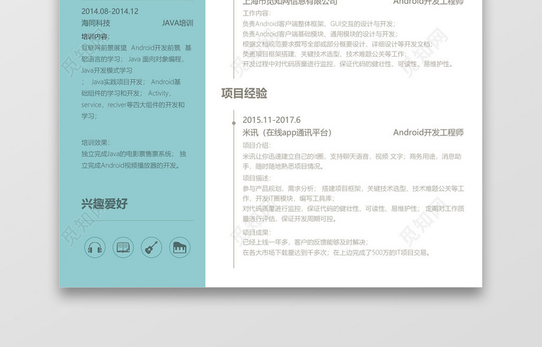
Task: Click the company name 海同科技
Action: [95, 23]
